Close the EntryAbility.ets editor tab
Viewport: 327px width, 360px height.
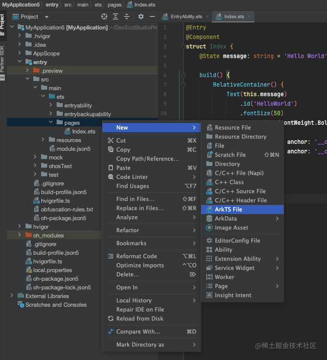click(207, 16)
